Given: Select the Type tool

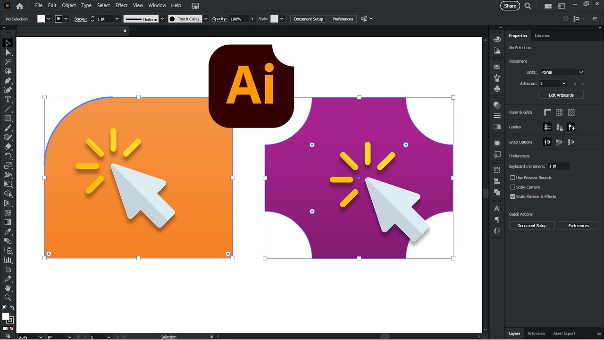Looking at the screenshot, I should 8,100.
